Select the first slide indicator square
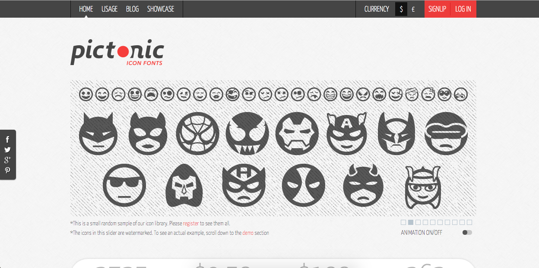This screenshot has height=268, width=539. tap(403, 222)
